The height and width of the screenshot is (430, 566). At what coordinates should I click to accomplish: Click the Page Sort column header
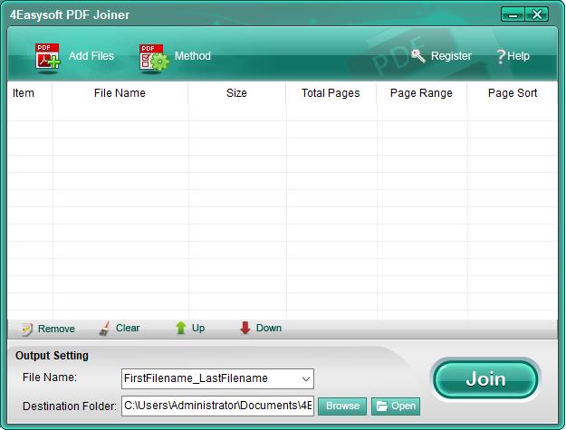pyautogui.click(x=513, y=93)
